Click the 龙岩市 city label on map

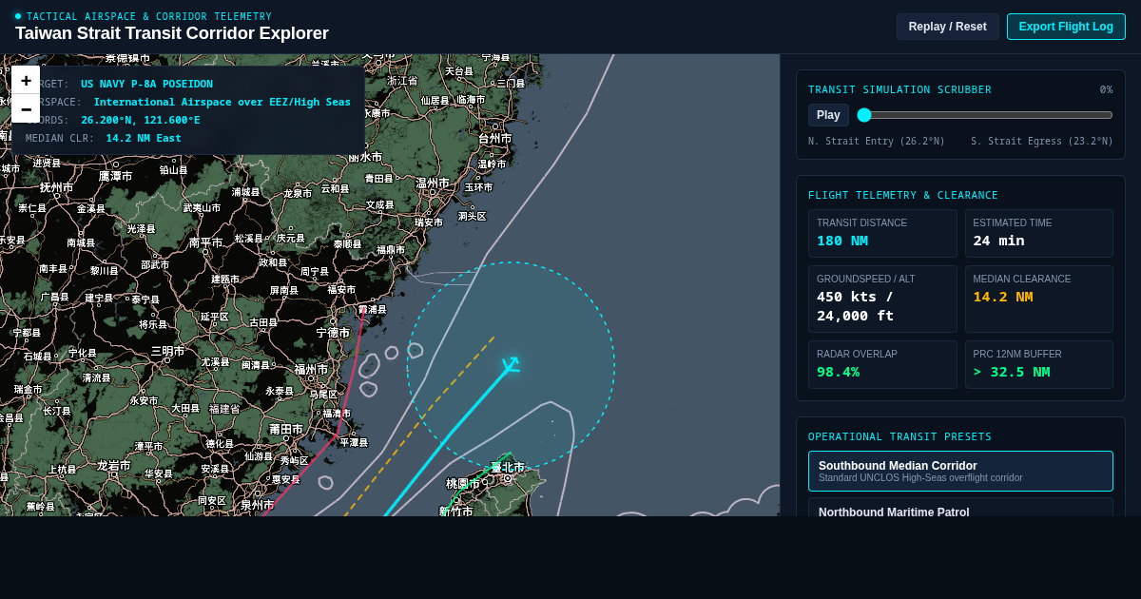pyautogui.click(x=113, y=465)
